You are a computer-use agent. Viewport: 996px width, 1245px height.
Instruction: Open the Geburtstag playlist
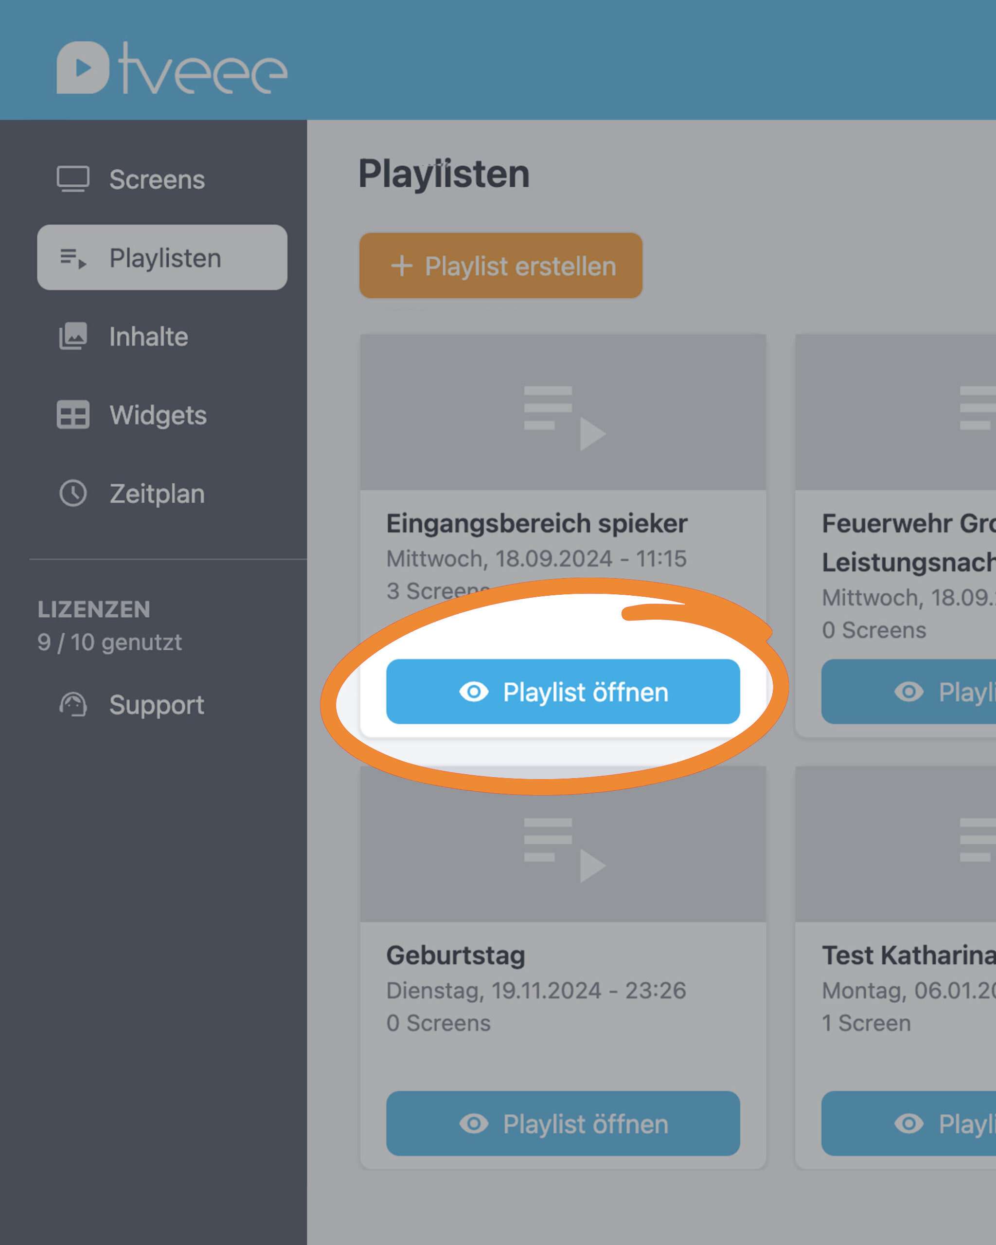tap(563, 1123)
